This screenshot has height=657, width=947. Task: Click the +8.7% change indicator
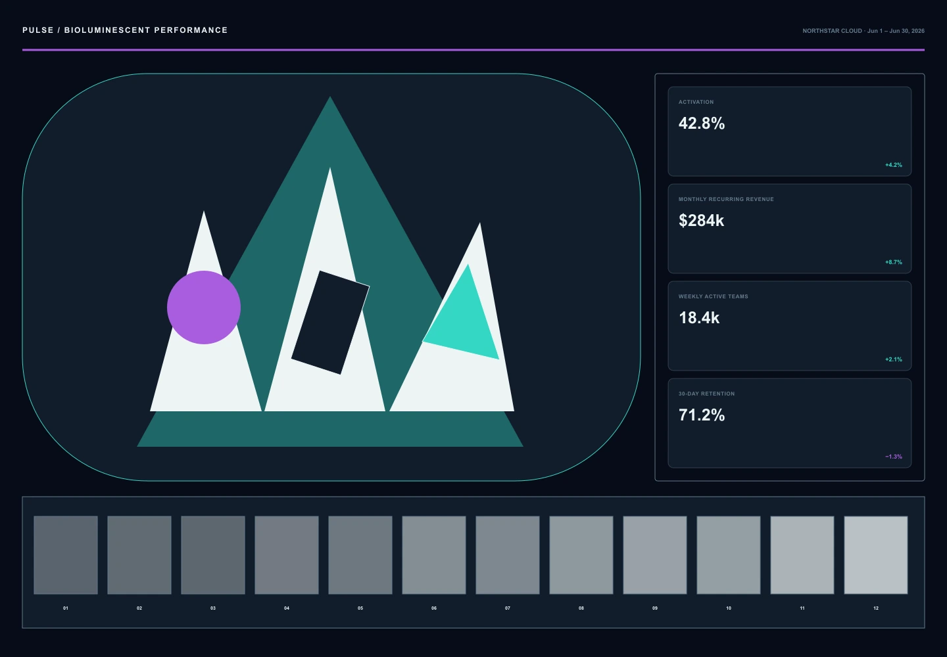(894, 262)
